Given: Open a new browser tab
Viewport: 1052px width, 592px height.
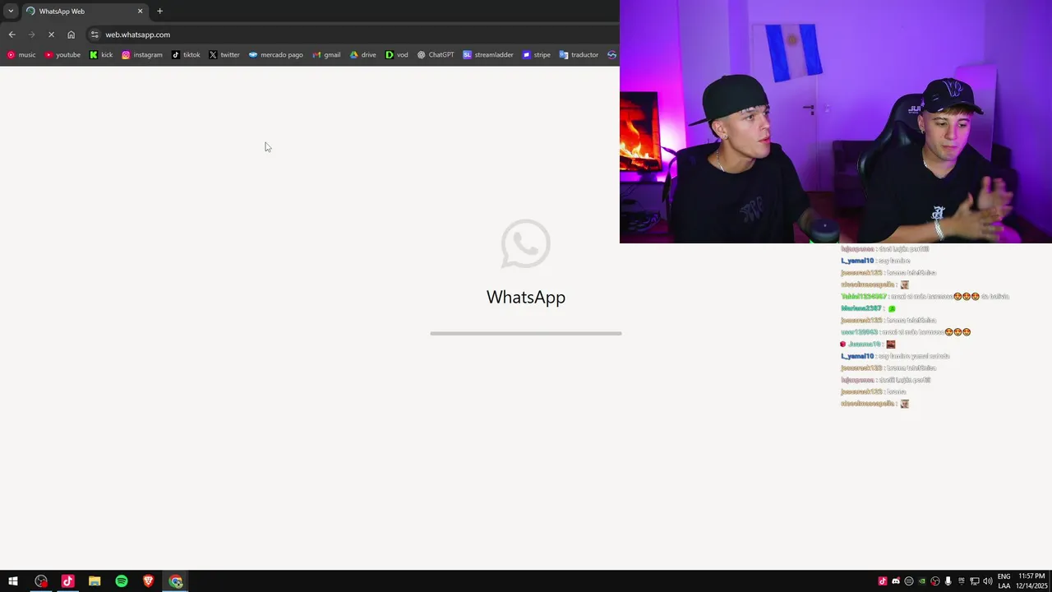Looking at the screenshot, I should pyautogui.click(x=159, y=12).
